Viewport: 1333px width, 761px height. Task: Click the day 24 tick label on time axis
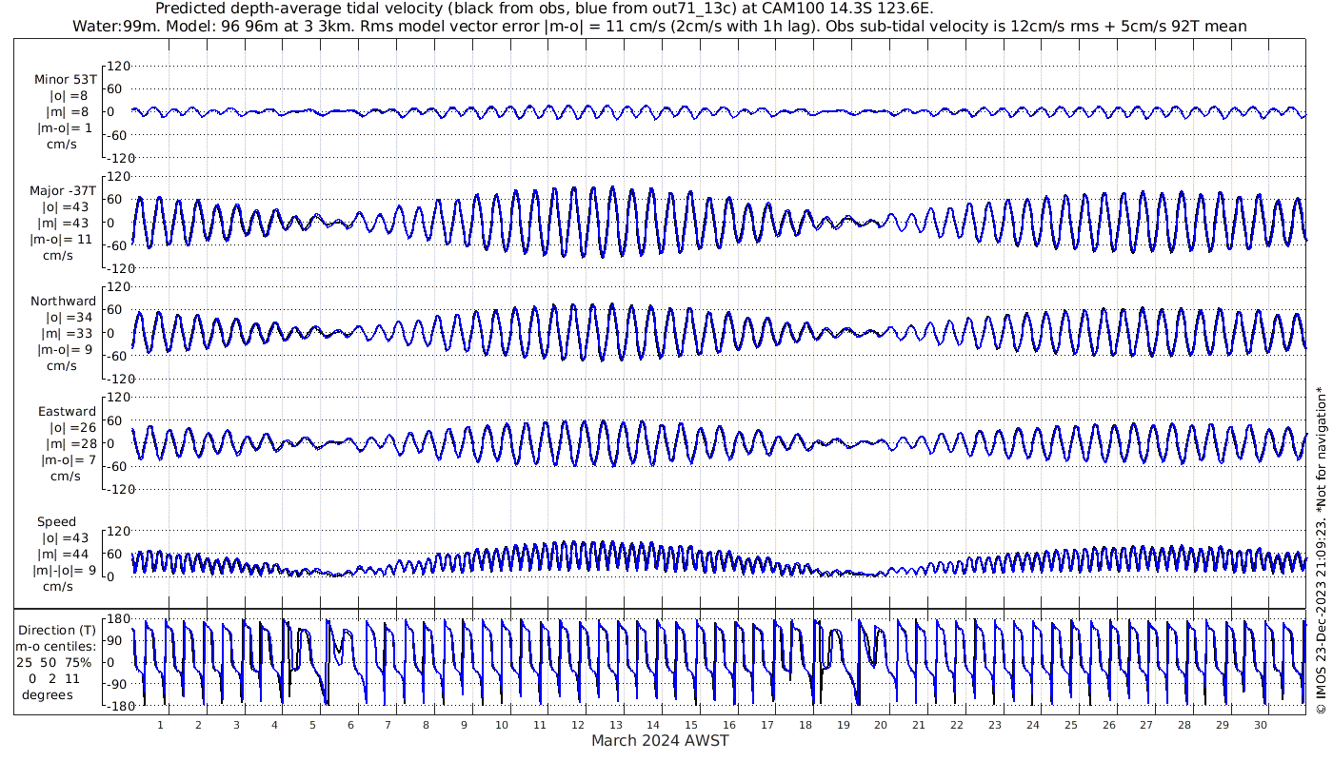(x=1032, y=725)
